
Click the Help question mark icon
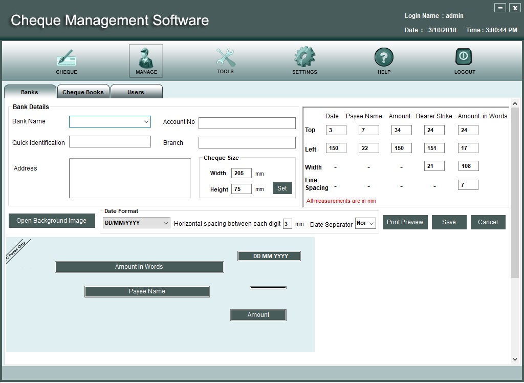click(x=384, y=57)
